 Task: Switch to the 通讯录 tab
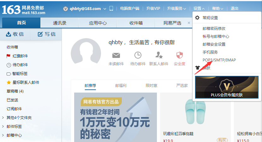tap(59, 23)
